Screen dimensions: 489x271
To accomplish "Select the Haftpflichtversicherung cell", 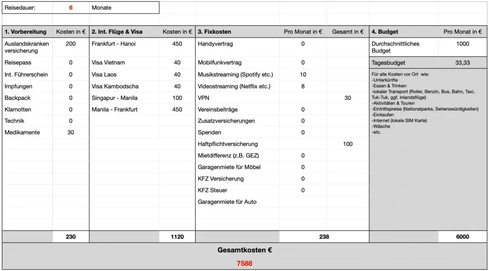I will 237,144.
